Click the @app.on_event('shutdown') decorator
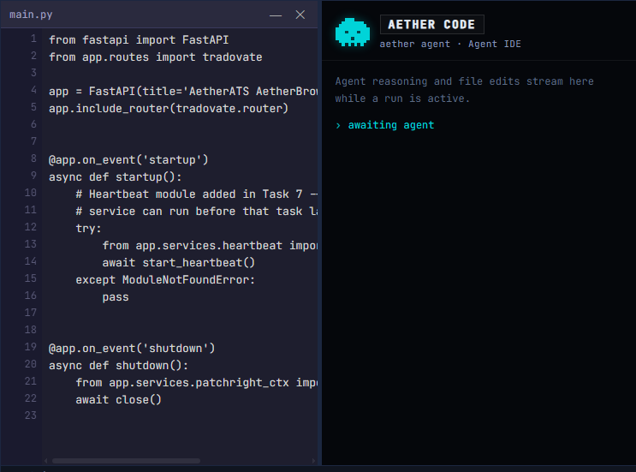 pos(132,348)
